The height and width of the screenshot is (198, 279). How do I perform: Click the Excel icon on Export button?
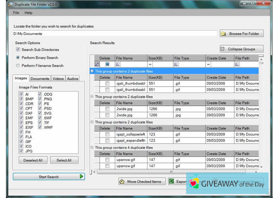171,182
